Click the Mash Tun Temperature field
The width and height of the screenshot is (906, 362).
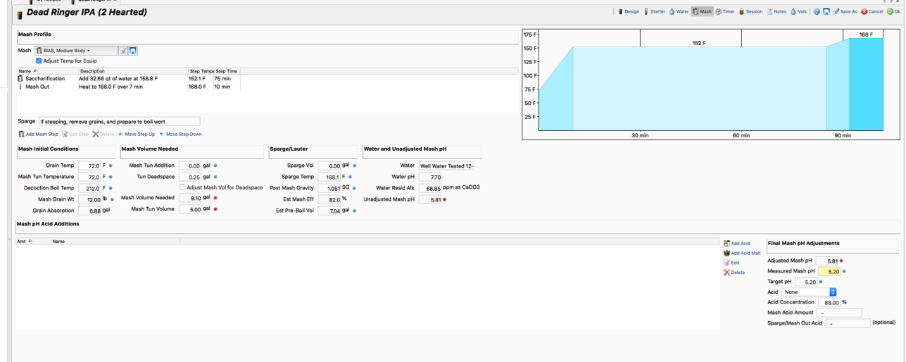point(89,177)
